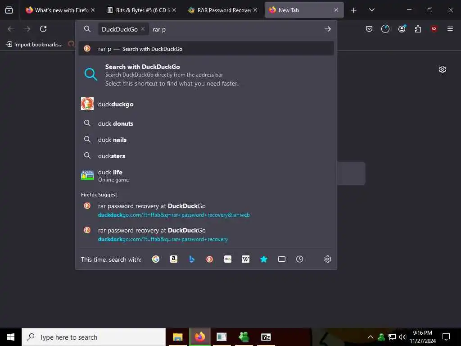This screenshot has height=346, width=461.
Task: Go back to the previous page
Action: tap(11, 29)
